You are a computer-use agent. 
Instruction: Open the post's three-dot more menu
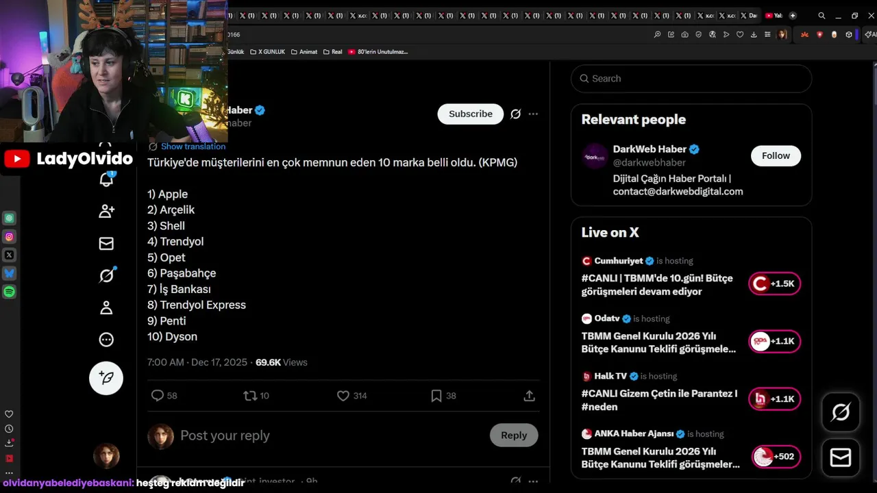tap(533, 114)
